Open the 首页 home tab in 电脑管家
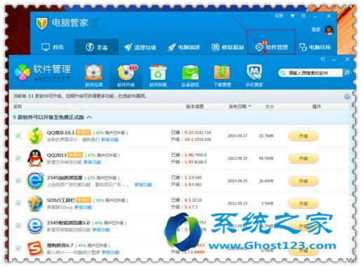 click(53, 47)
